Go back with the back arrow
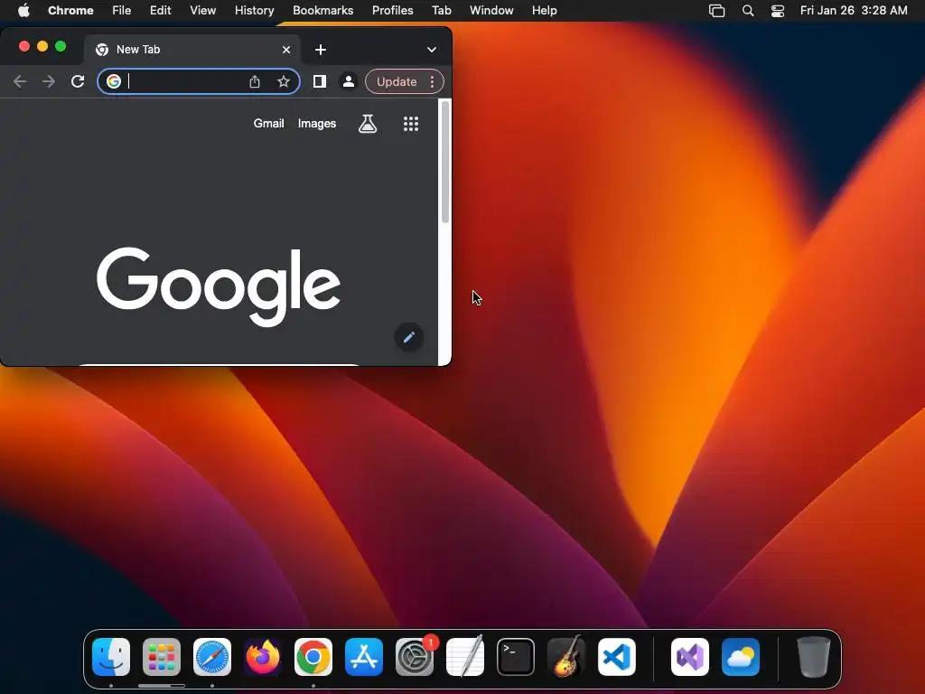 (x=20, y=81)
